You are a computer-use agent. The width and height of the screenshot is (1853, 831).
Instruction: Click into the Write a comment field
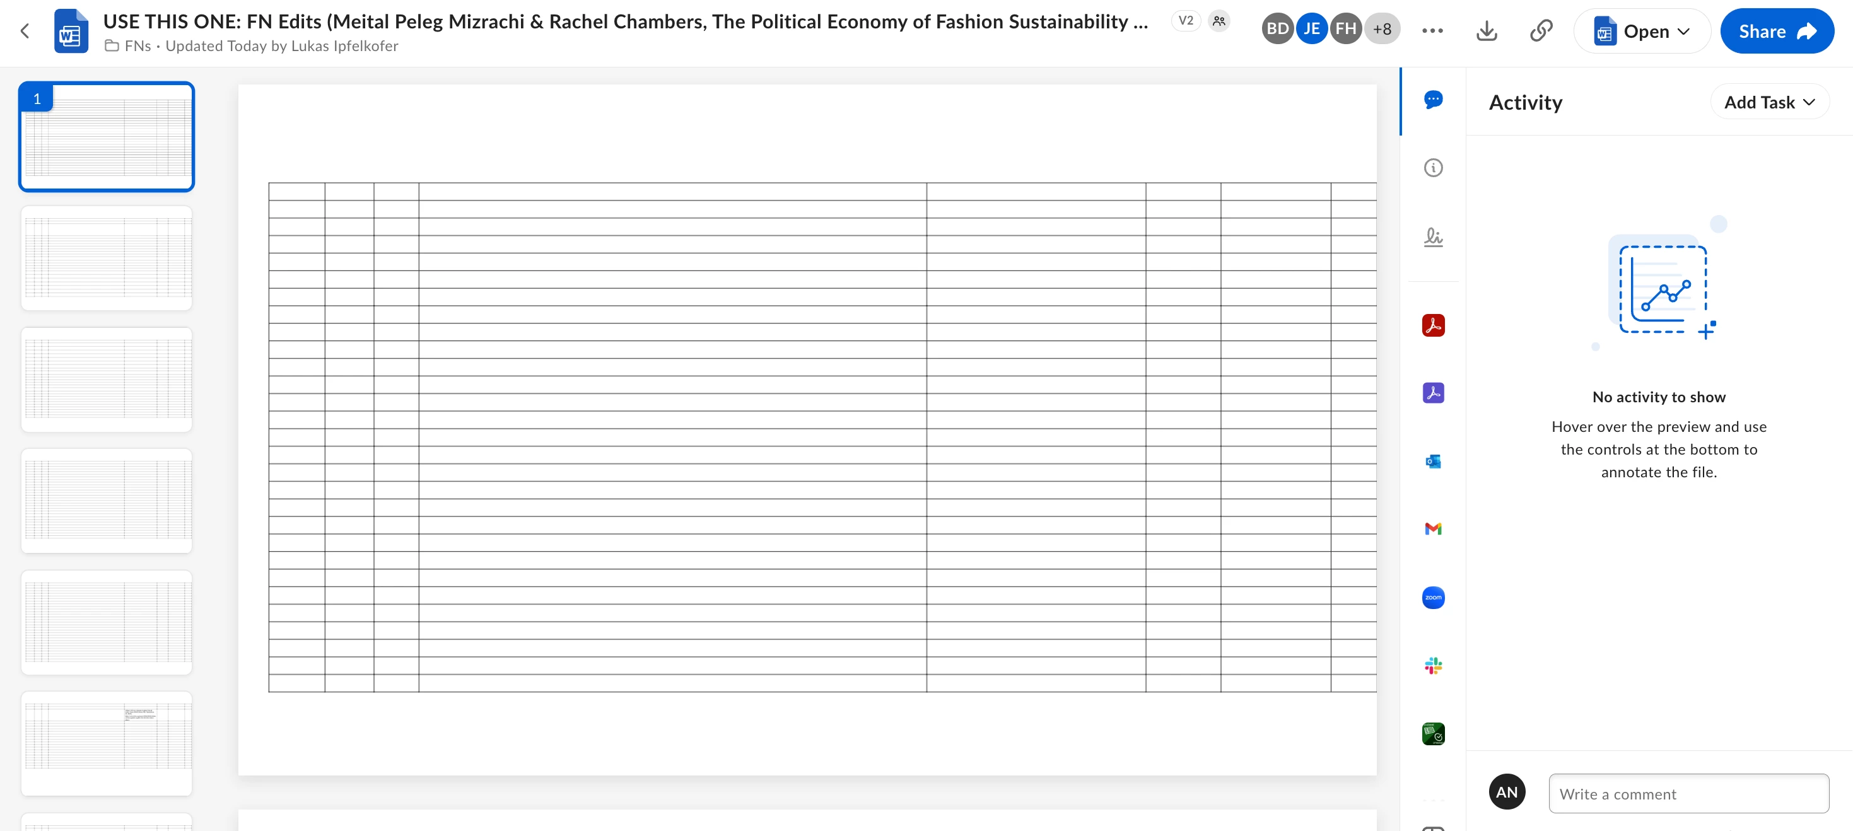point(1688,794)
